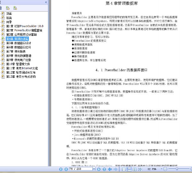192x173 pixels.
Task: Go to next page icon
Action: [99, 169]
